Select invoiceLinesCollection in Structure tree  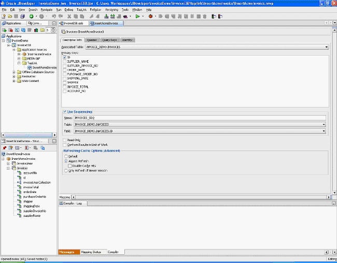[x=37, y=183]
